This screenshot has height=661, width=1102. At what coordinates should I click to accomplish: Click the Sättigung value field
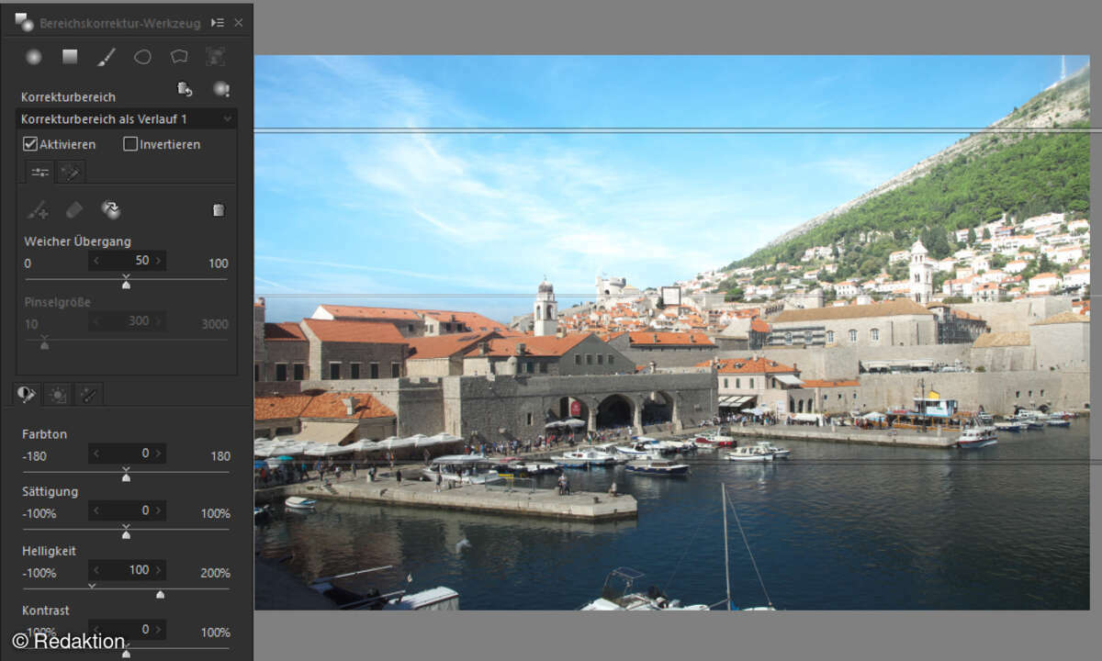click(128, 510)
